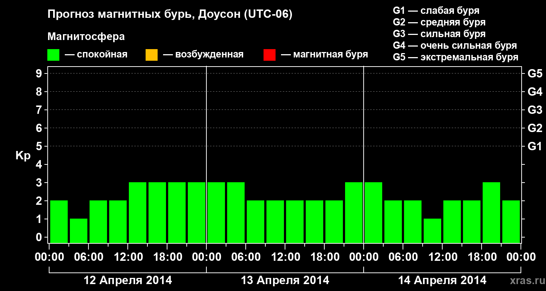Select the chart title 'Прогноз магнитных бурь, Доусон (UTC-06)'
The width and height of the screenshot is (546, 291).
pyautogui.click(x=170, y=15)
